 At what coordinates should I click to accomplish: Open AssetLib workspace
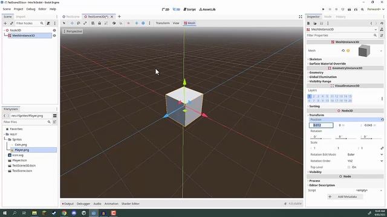[x=207, y=10]
